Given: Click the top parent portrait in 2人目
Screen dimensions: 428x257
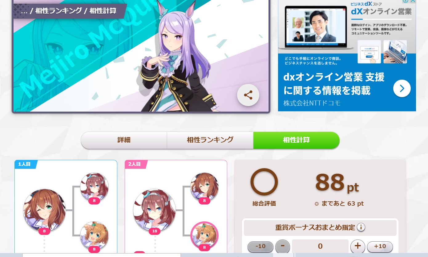Looking at the screenshot, I should click(204, 187).
